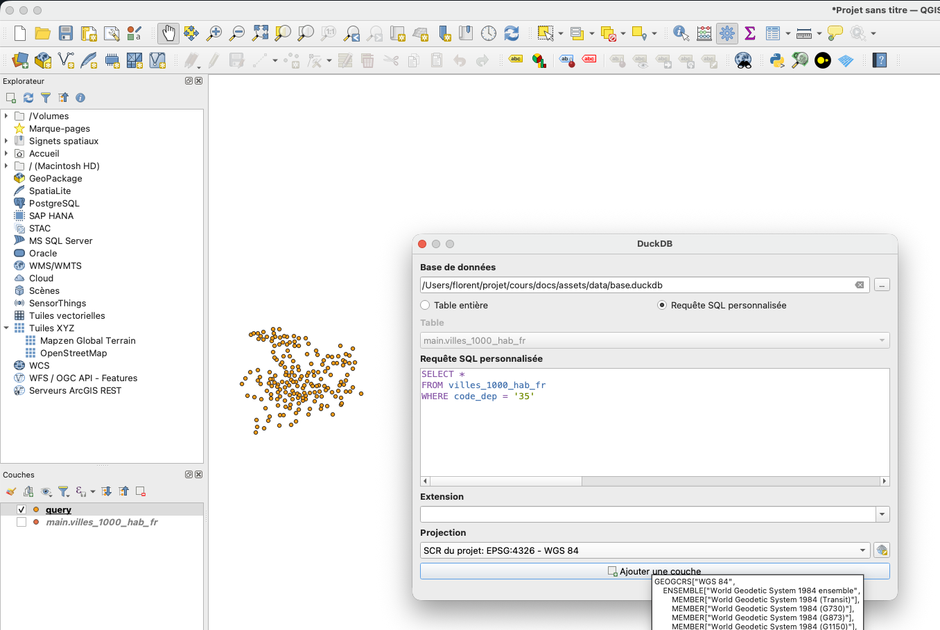Screen dimensions: 940x630
Task: Click the Ajouter une couche button
Action: [x=654, y=571]
